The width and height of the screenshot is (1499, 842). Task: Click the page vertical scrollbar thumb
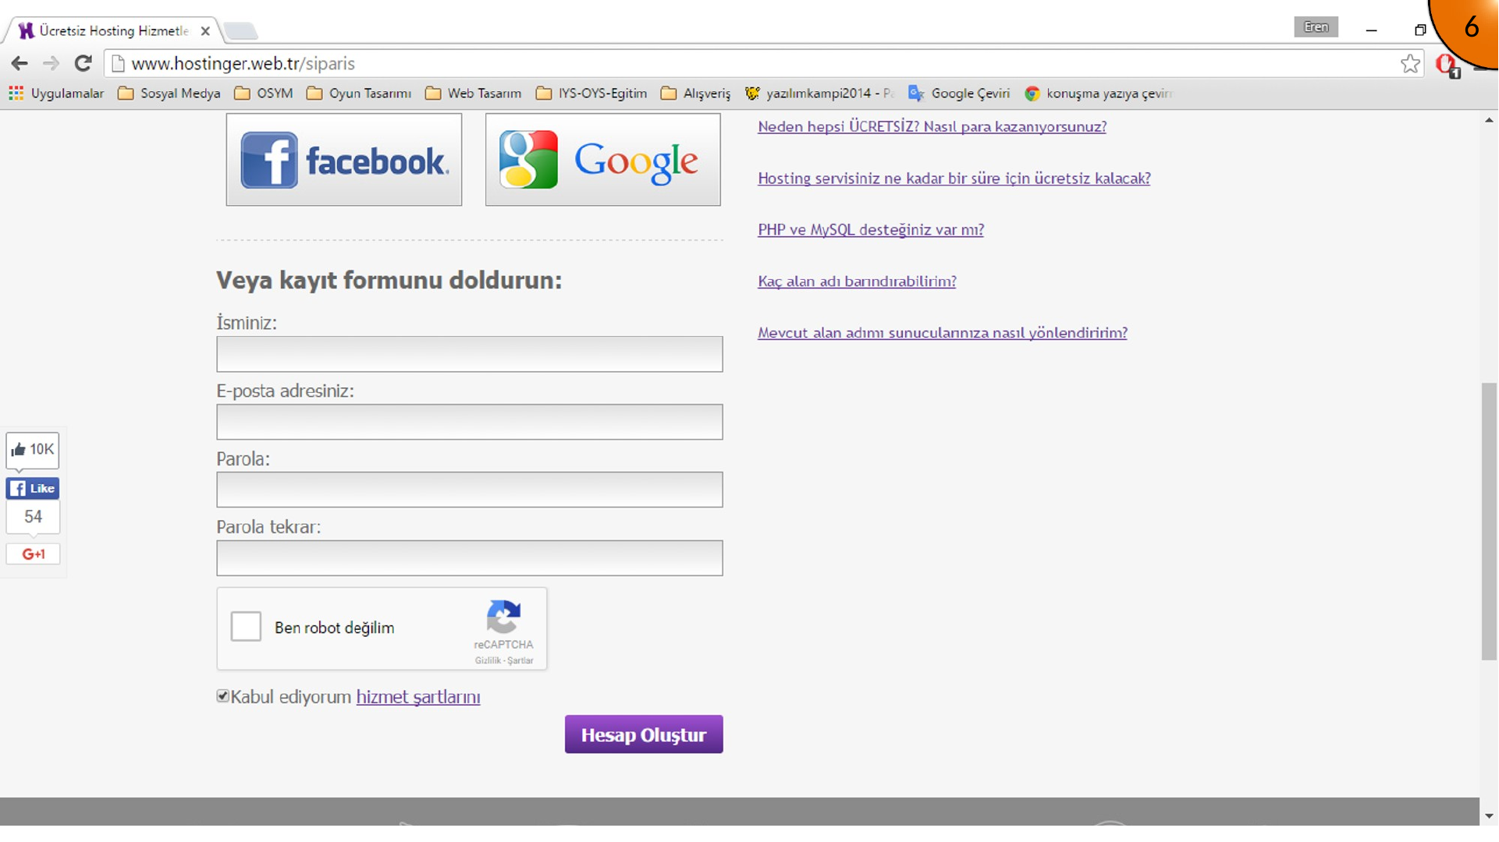tap(1489, 522)
